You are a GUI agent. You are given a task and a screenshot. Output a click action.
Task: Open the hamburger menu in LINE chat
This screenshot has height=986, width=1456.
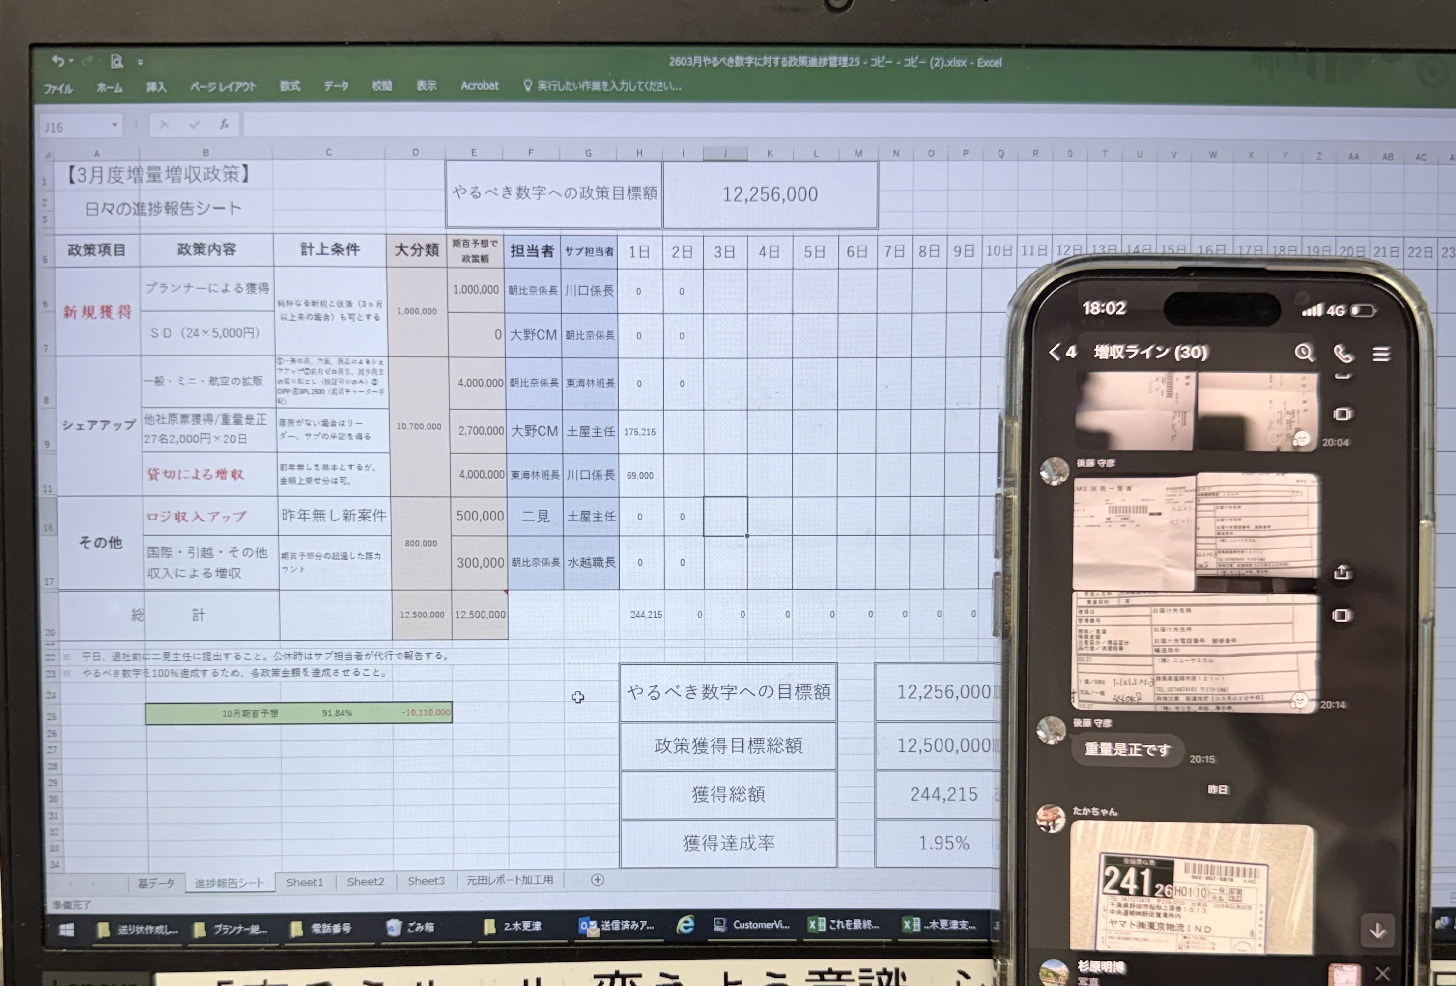pos(1381,355)
